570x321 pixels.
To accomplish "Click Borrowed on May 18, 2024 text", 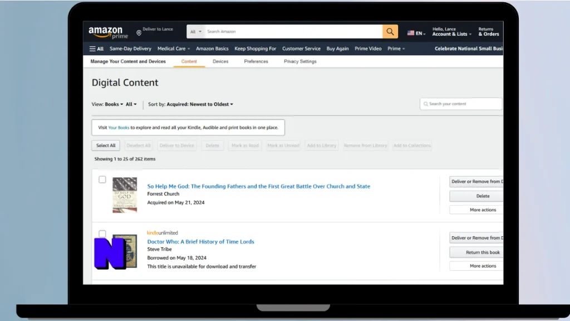I will [x=176, y=258].
